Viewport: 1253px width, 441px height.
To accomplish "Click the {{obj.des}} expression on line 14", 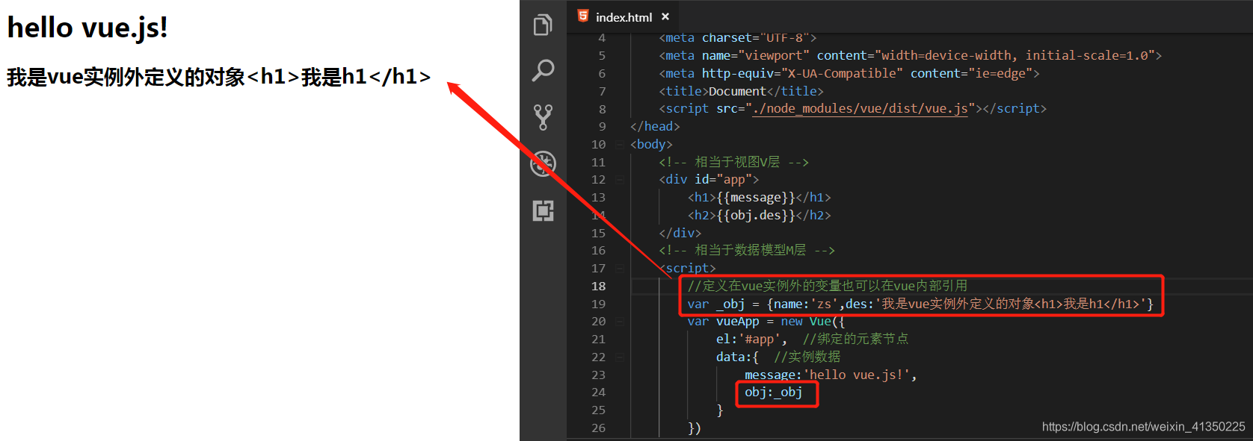I will tap(756, 216).
